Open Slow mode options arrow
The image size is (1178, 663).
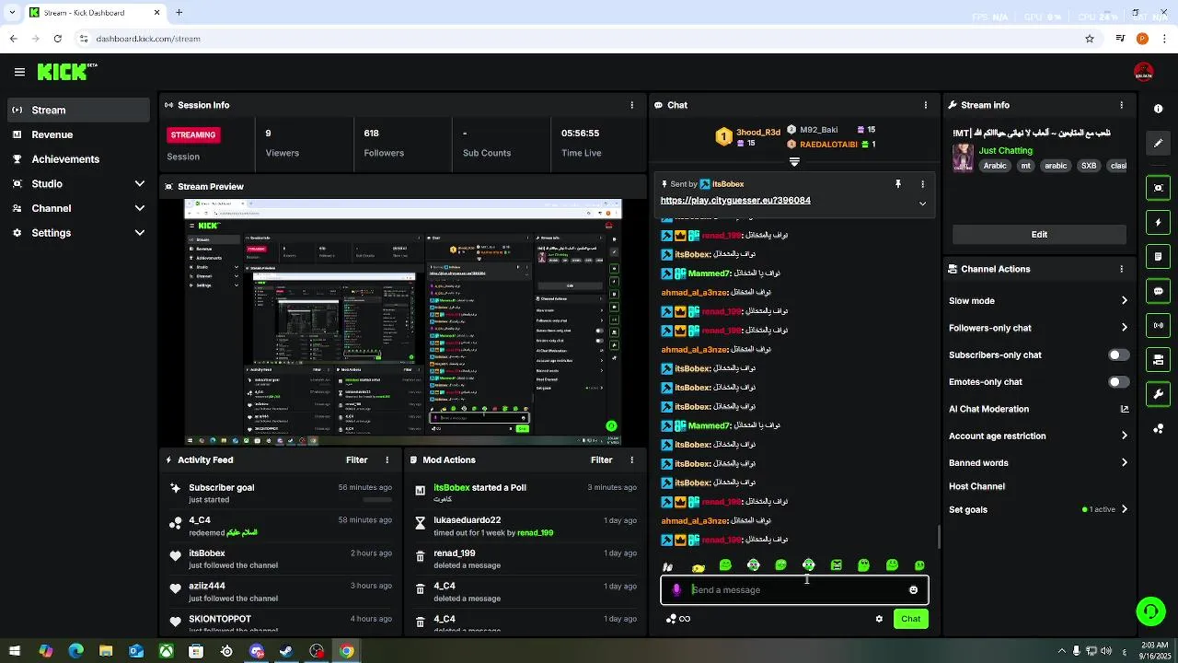1124,300
